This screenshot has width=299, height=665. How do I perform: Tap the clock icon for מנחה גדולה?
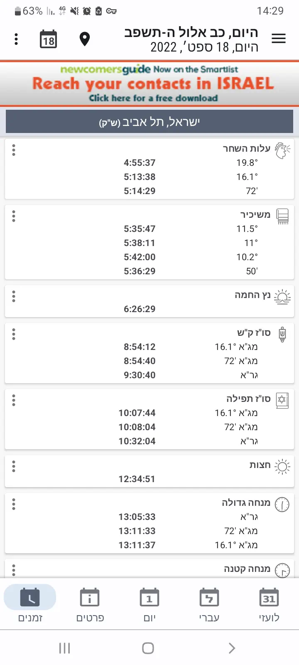click(282, 504)
